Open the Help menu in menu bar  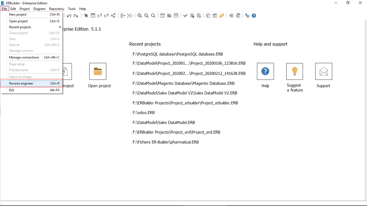click(x=82, y=9)
